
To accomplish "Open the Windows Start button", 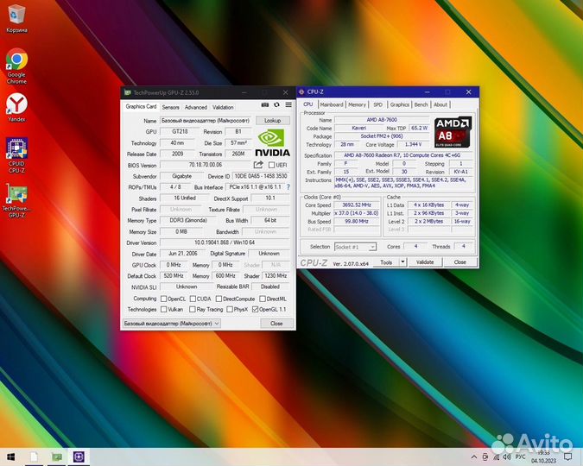I will (10, 457).
